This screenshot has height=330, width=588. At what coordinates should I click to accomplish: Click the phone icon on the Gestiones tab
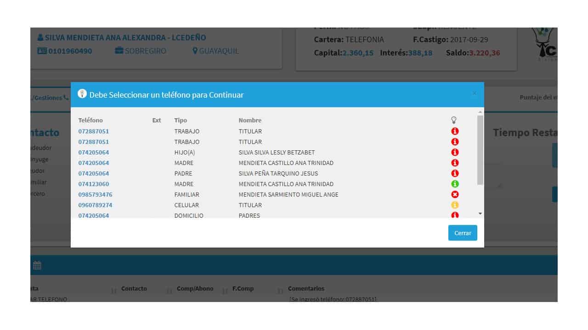click(x=66, y=98)
